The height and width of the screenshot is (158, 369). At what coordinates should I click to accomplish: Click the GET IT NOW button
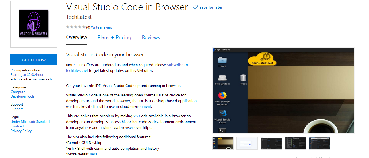tap(34, 60)
